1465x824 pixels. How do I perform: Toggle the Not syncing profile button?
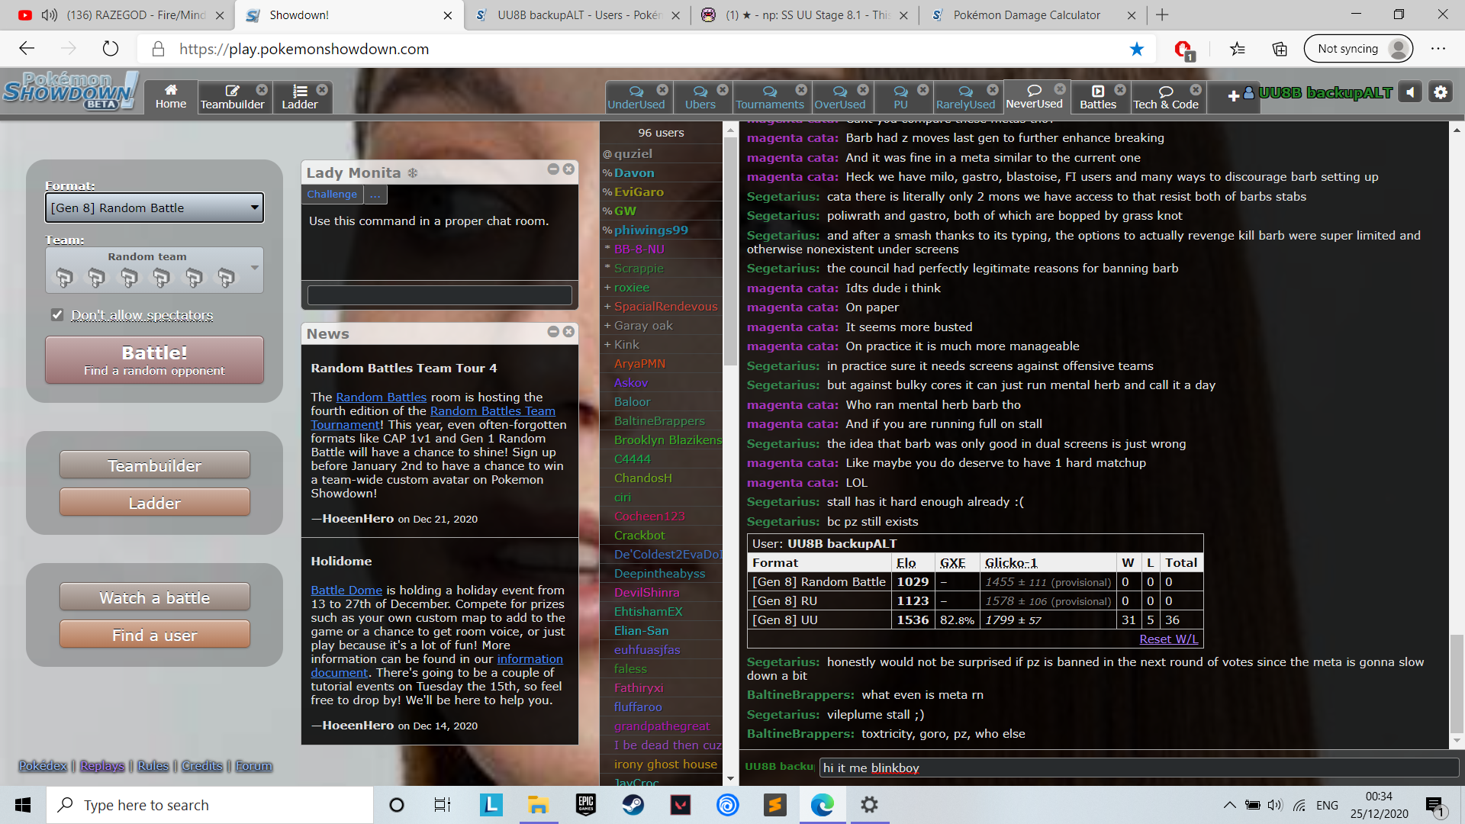tap(1359, 49)
